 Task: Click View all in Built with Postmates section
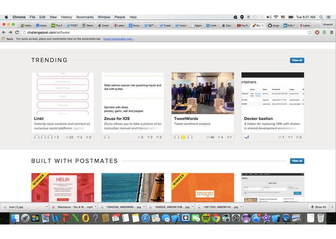[x=297, y=161]
